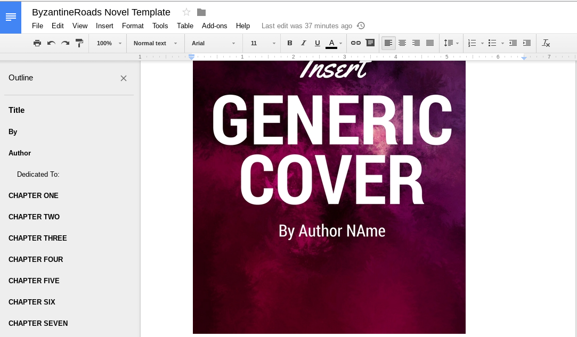Open the Add-ons menu
The width and height of the screenshot is (577, 337).
tap(215, 26)
